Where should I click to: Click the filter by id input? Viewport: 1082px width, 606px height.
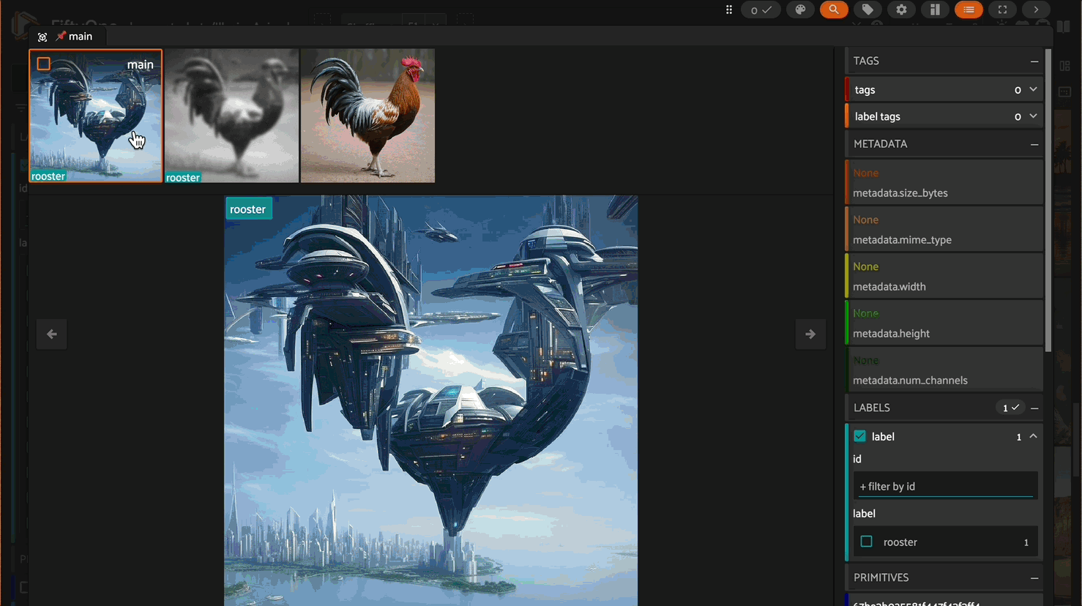(945, 486)
